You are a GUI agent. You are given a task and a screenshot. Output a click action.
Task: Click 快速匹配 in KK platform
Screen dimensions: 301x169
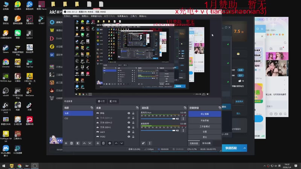(x=231, y=148)
